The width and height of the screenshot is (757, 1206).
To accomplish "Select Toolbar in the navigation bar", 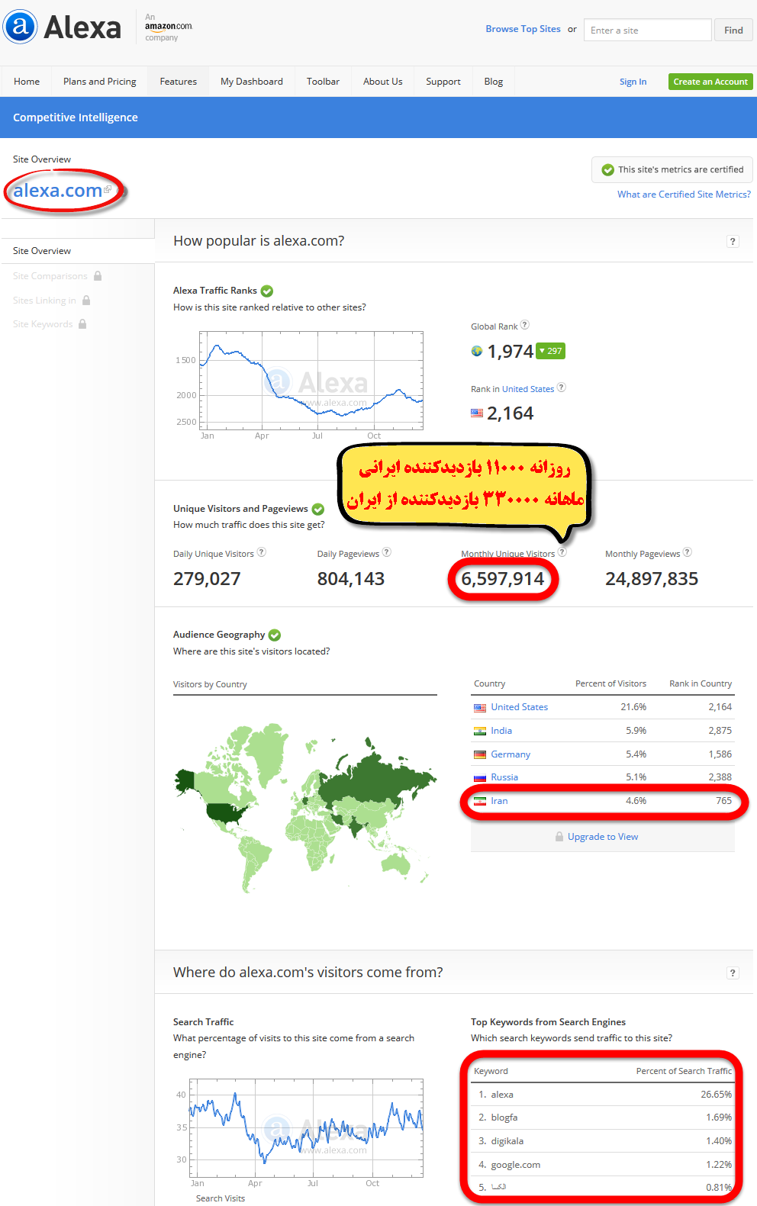I will pyautogui.click(x=323, y=82).
